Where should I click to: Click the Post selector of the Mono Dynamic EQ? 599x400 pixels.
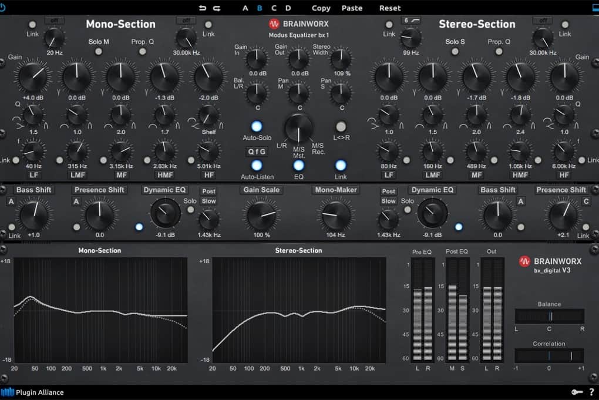coord(209,191)
